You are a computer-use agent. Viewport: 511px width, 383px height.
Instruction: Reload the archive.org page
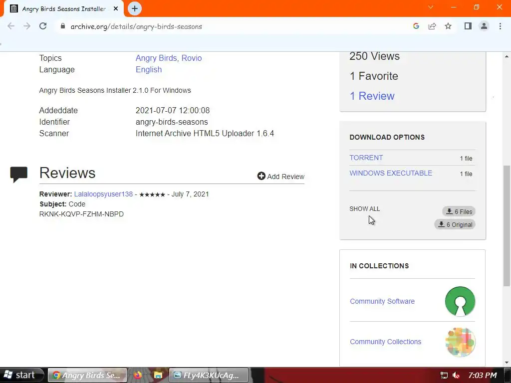click(43, 26)
